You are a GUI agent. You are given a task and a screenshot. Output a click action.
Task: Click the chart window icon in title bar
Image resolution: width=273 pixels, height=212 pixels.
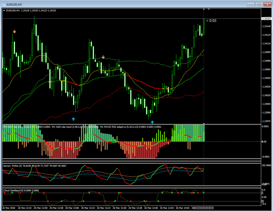pyautogui.click(x=4, y=4)
